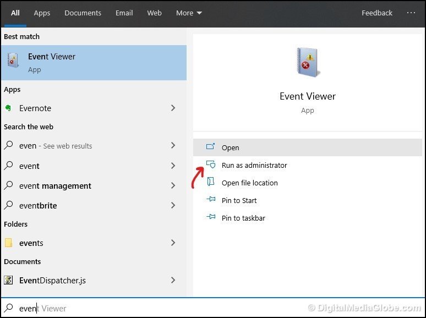
Task: Click Open in the actions list
Action: pos(308,147)
